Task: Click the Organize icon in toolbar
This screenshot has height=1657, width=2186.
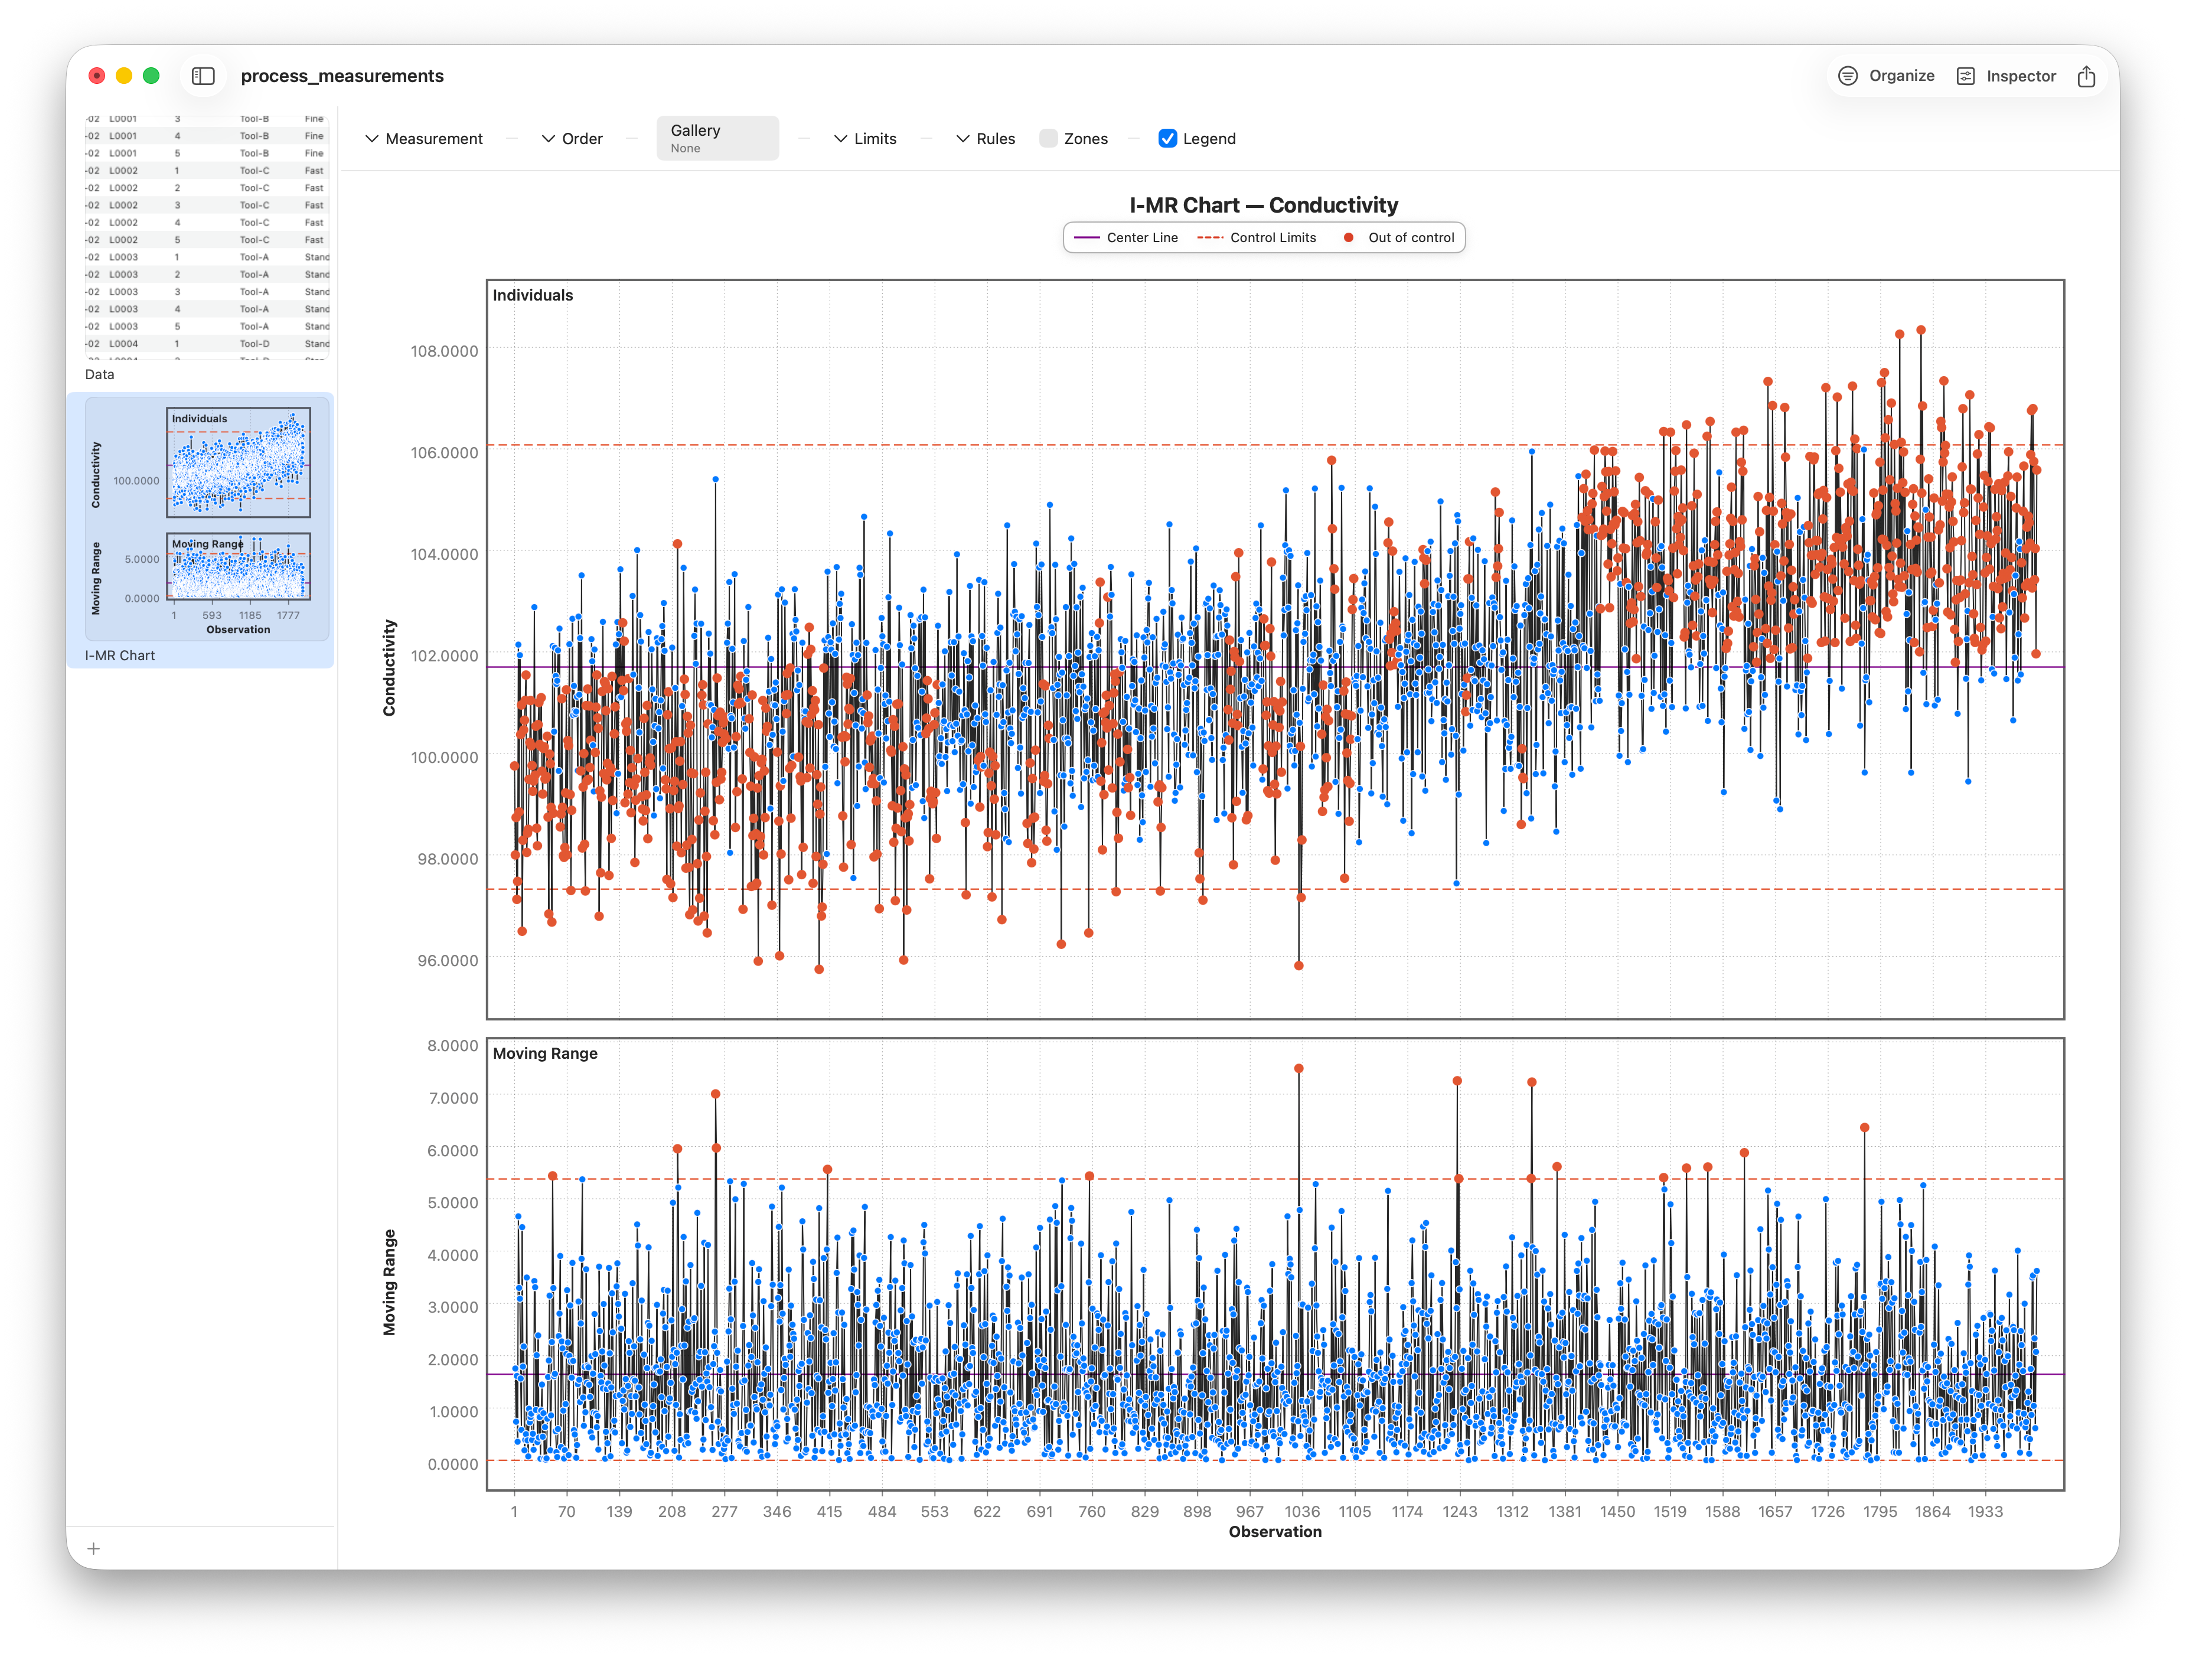Action: 1847,76
